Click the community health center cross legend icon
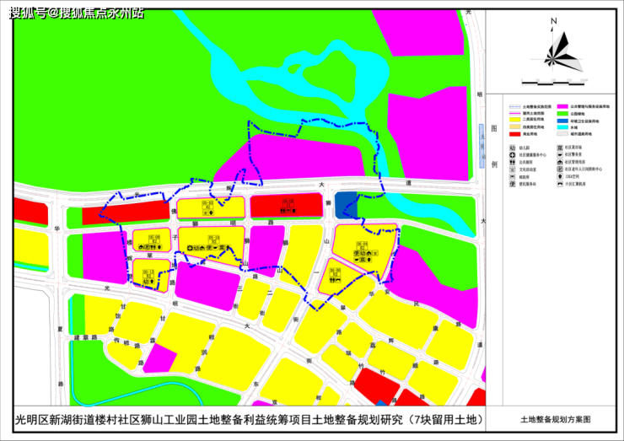The image size is (624, 441). pos(512,155)
